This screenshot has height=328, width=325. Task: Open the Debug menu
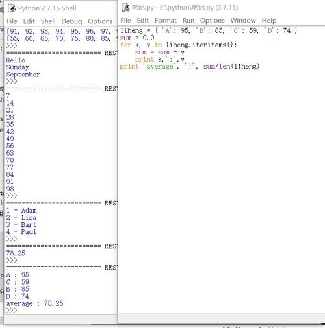click(x=71, y=21)
